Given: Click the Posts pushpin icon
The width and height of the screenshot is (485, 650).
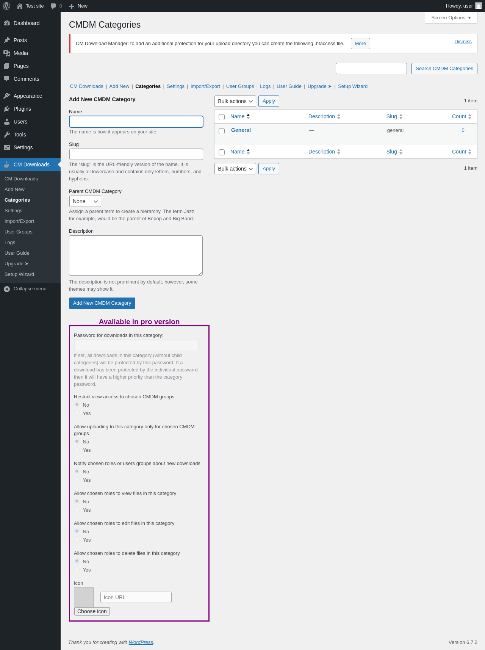Looking at the screenshot, I should (7, 40).
